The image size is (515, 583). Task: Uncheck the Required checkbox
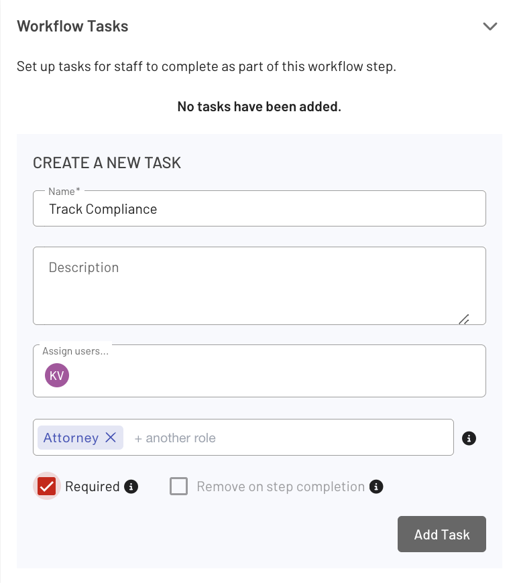pos(46,487)
